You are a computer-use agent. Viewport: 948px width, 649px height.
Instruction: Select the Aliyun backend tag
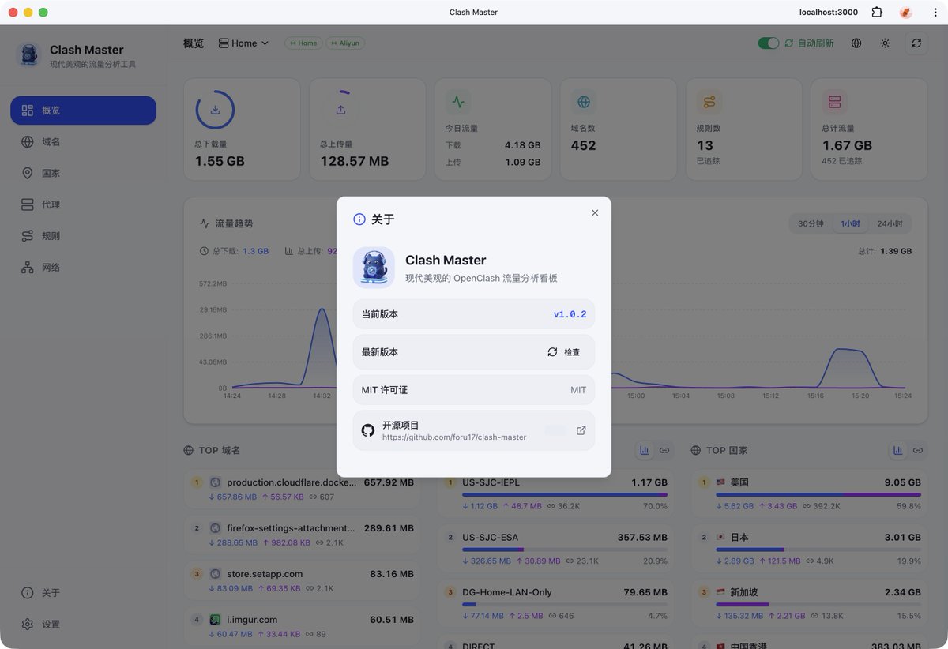pos(344,43)
